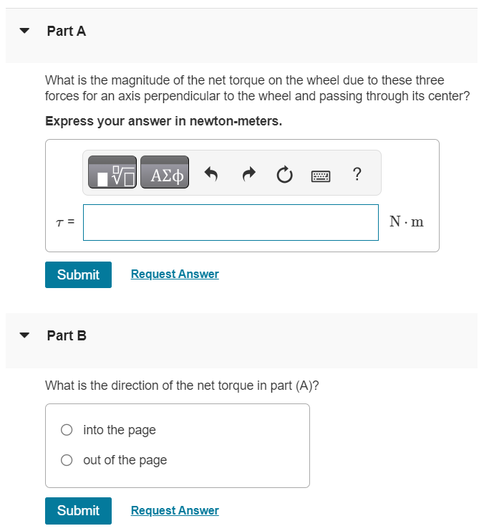The height and width of the screenshot is (531, 484).
Task: Collapse Part B with its triangle arrow
Action: pos(24,335)
